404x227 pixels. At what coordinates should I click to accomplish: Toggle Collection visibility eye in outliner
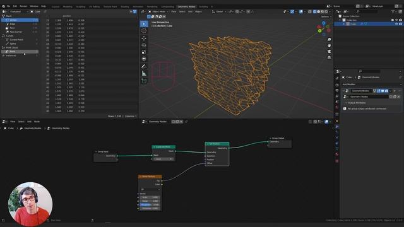coord(396,20)
